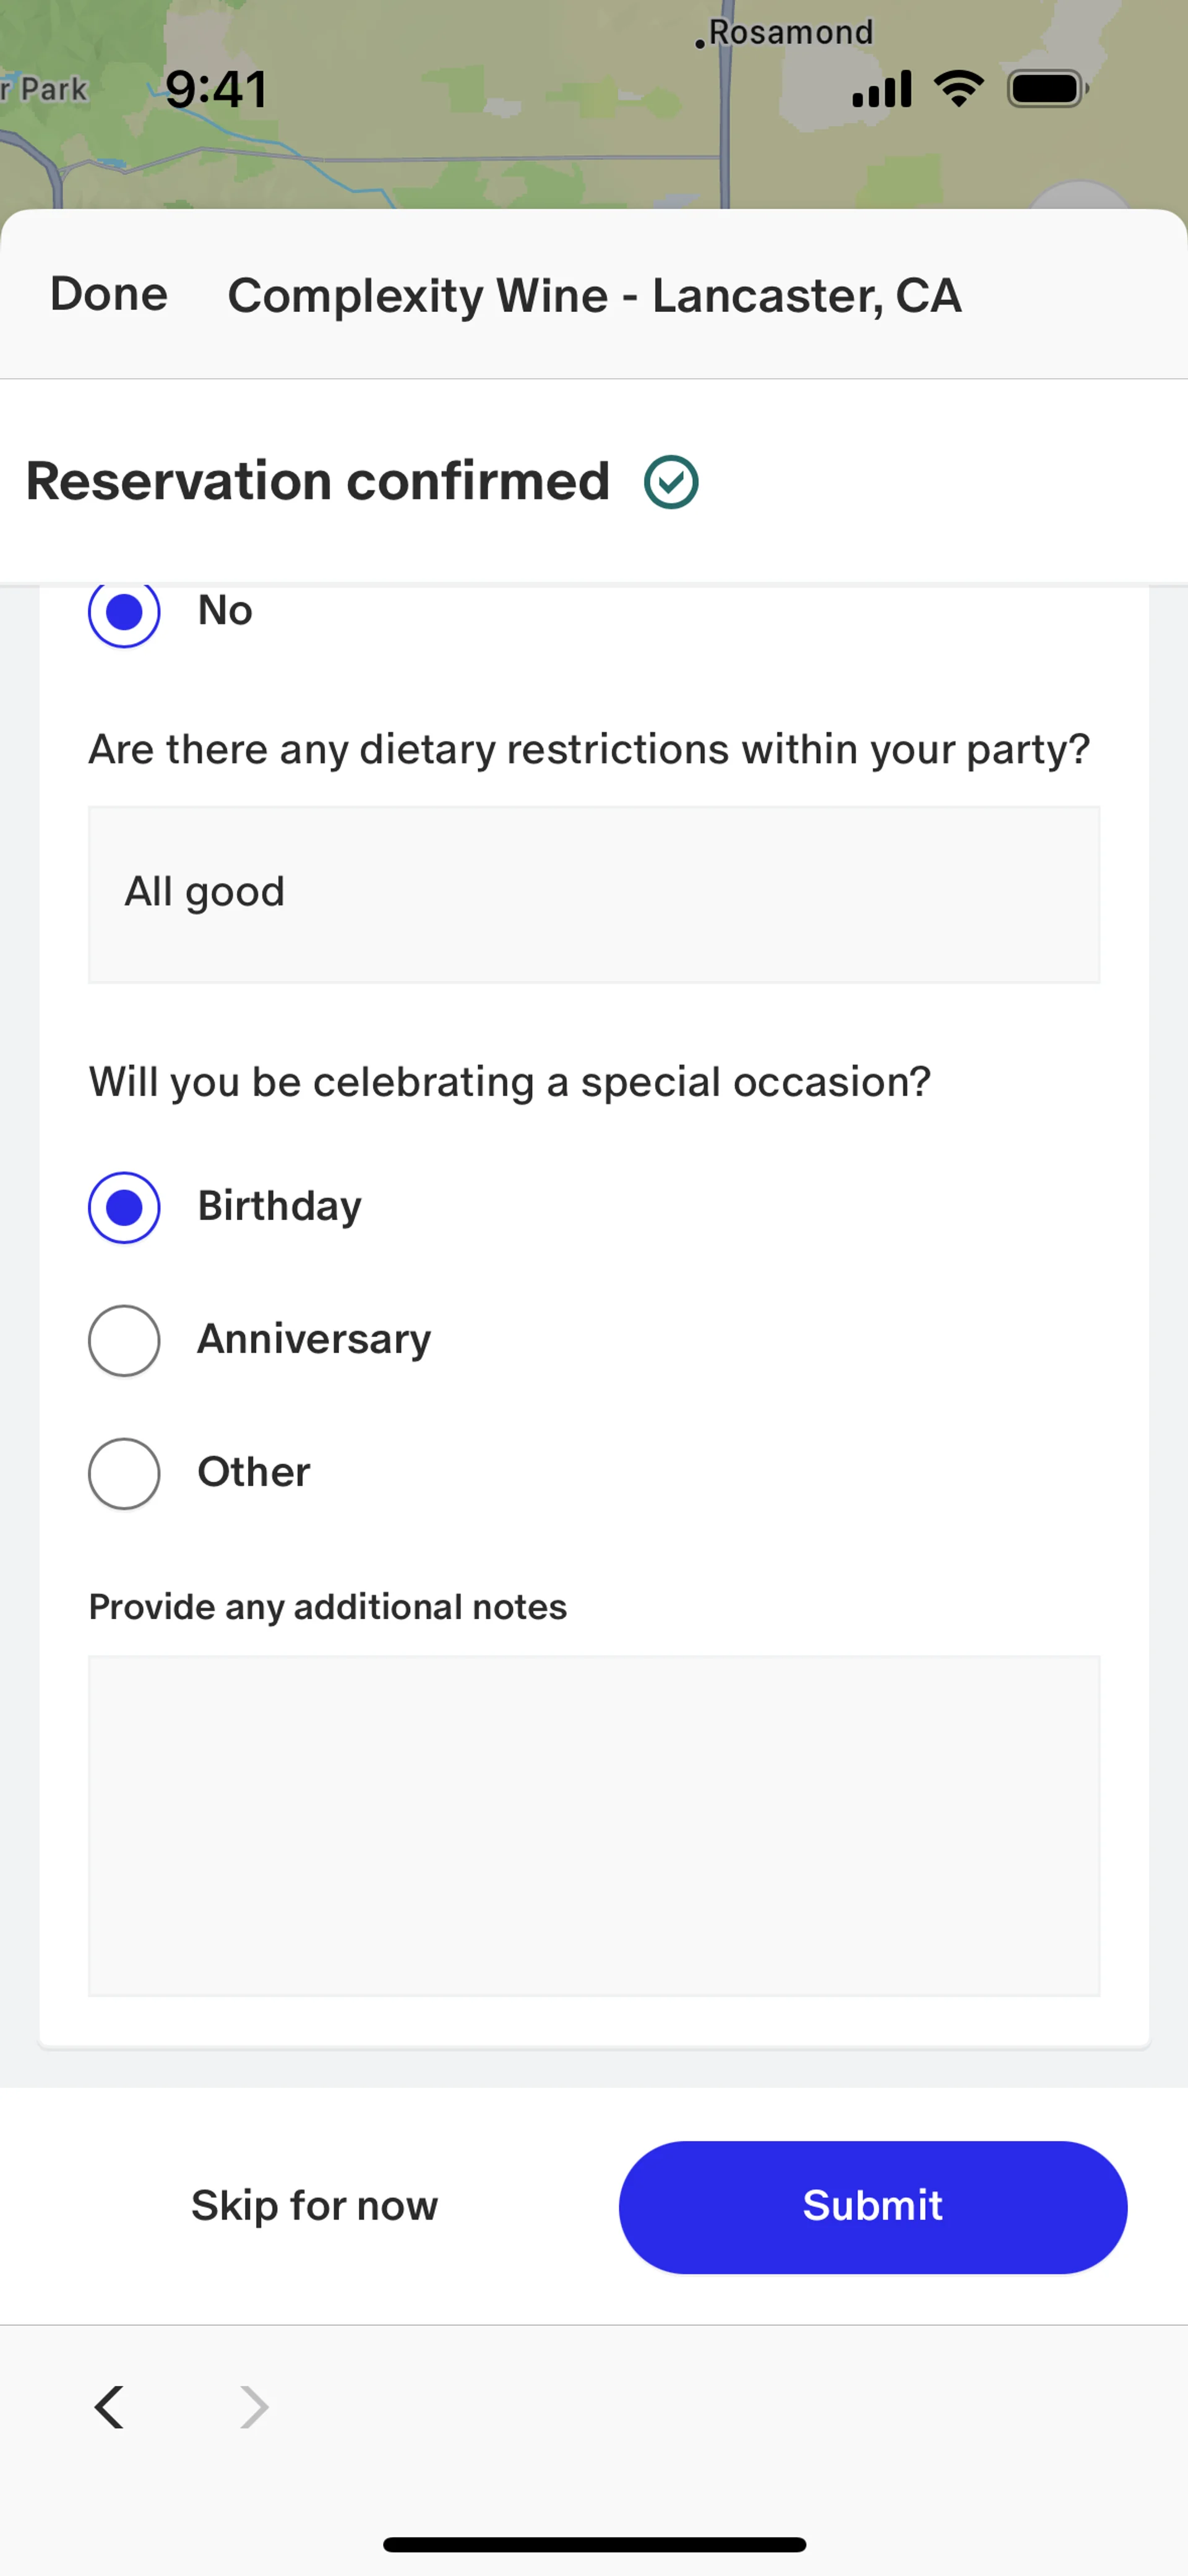Viewport: 1188px width, 2576px height.
Task: Select the No radio option
Action: [x=124, y=611]
